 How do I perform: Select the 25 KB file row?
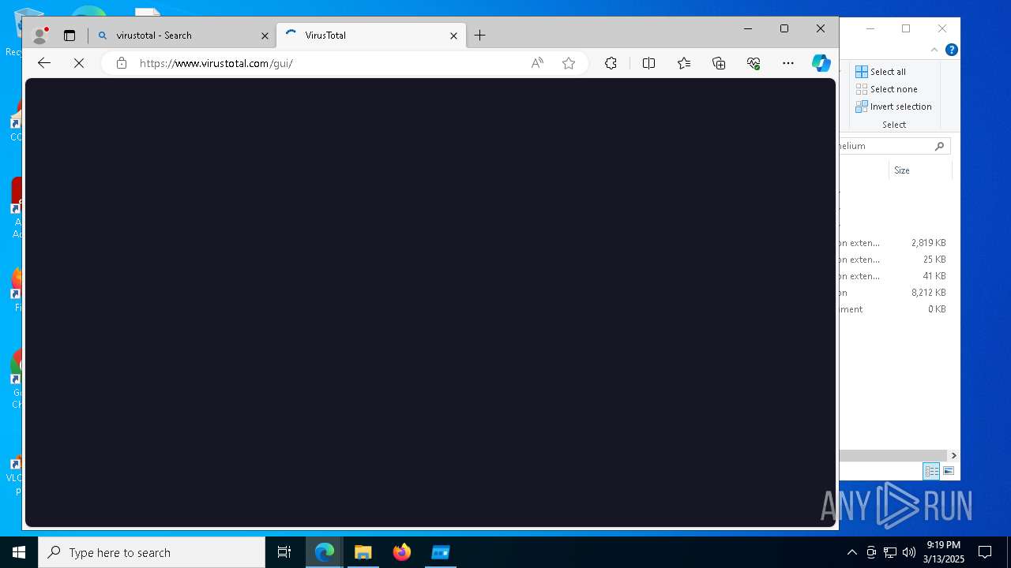(x=896, y=260)
